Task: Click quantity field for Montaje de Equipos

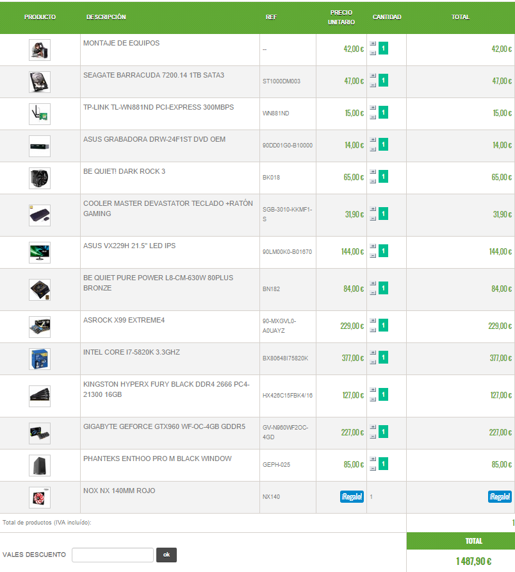Action: coord(384,48)
